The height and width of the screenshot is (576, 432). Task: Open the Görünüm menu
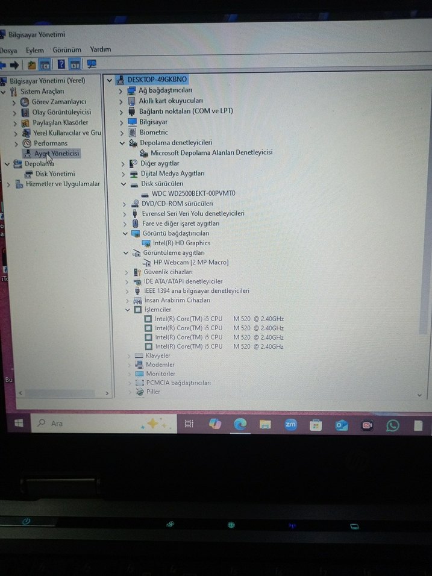point(67,49)
